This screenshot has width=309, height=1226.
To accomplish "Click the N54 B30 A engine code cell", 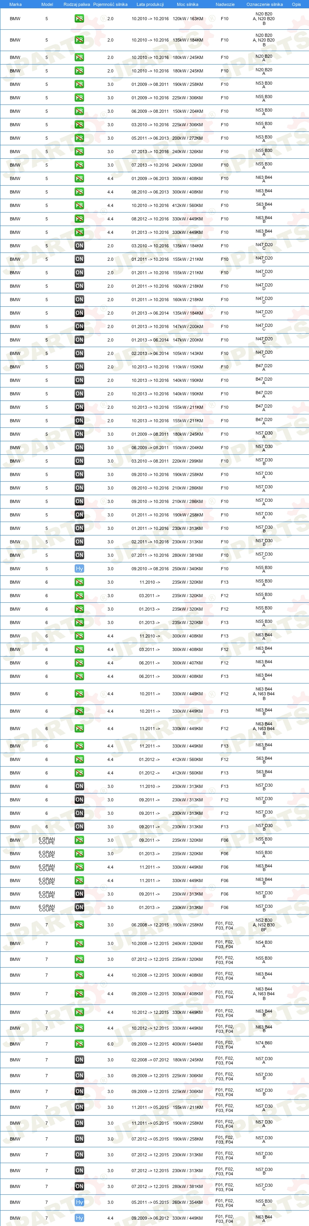I will point(264,944).
